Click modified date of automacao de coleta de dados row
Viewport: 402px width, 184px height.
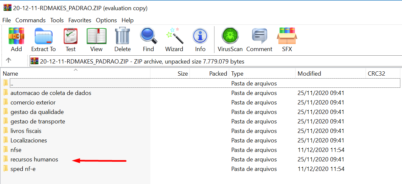click(321, 93)
